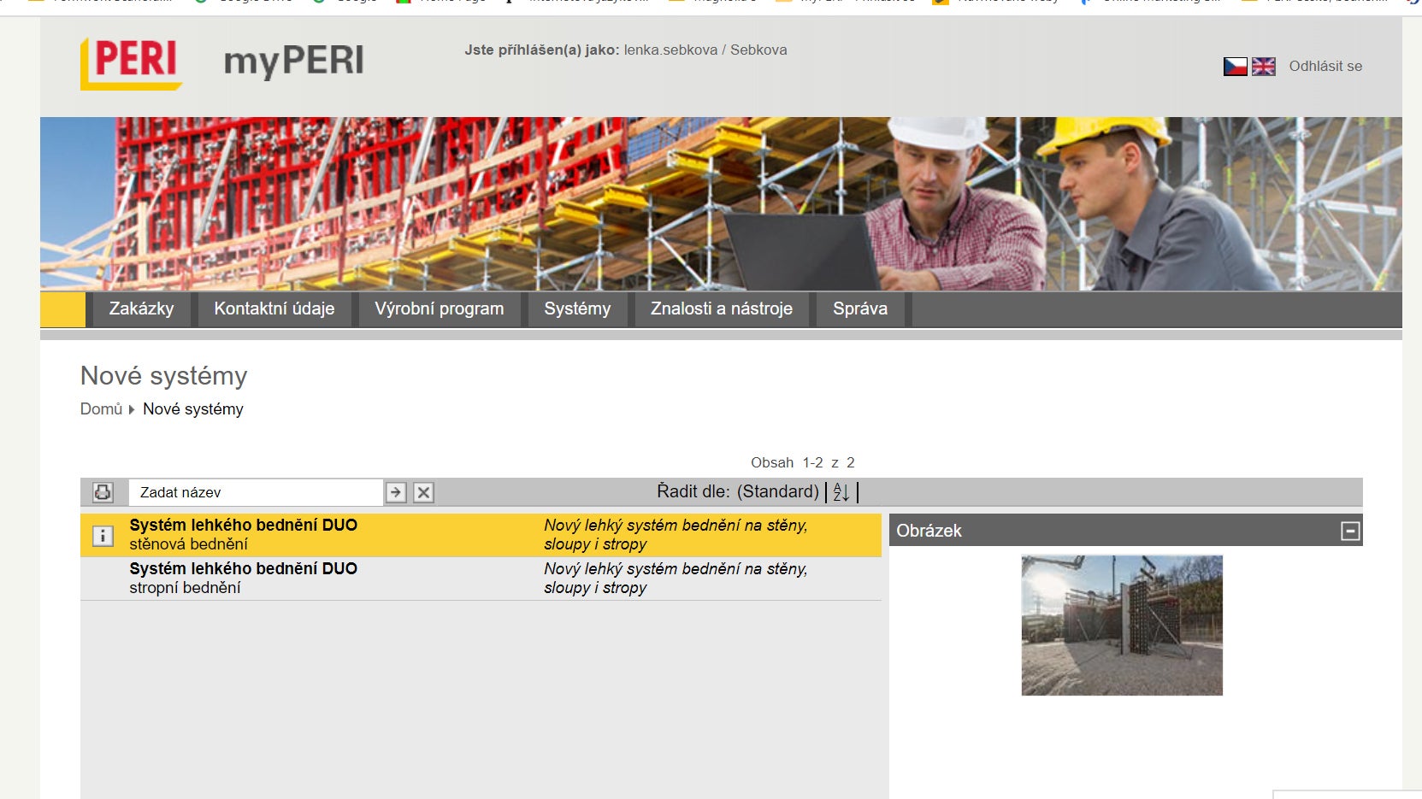Click the A-Z sort order icon
Viewport: 1422px width, 799px height.
coord(841,492)
